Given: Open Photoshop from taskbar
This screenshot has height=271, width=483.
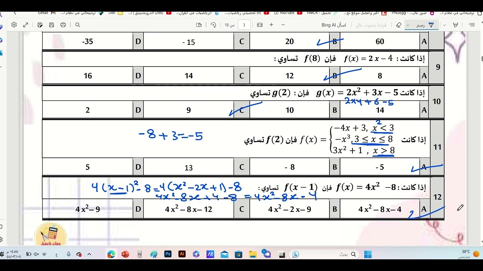Looking at the screenshot, I should tap(168, 254).
